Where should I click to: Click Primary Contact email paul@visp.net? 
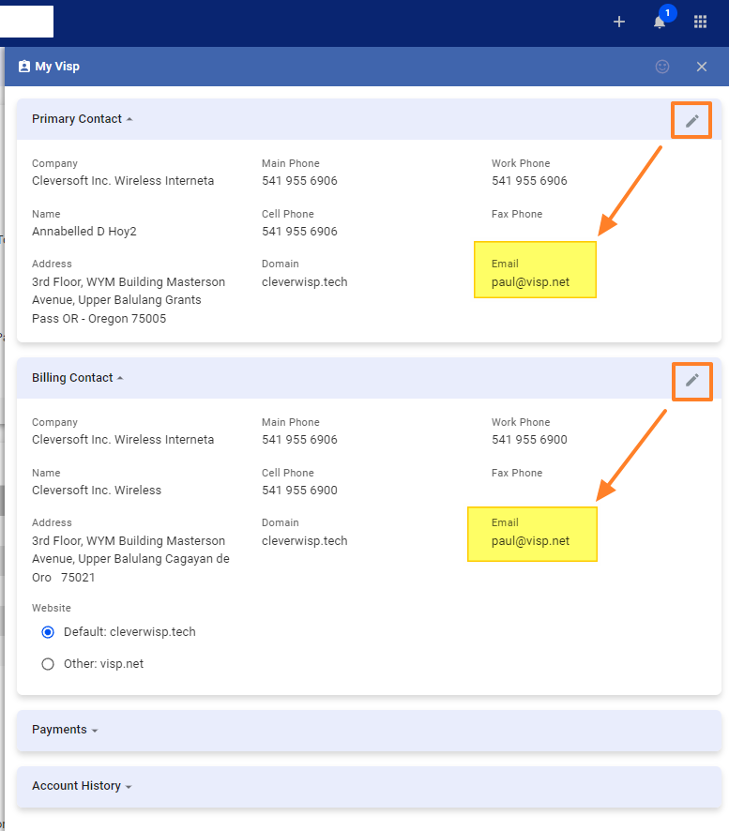530,282
